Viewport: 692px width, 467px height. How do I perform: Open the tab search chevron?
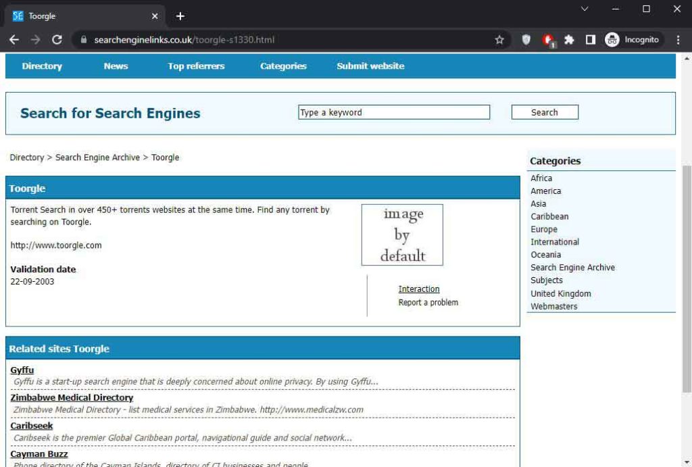tap(585, 9)
